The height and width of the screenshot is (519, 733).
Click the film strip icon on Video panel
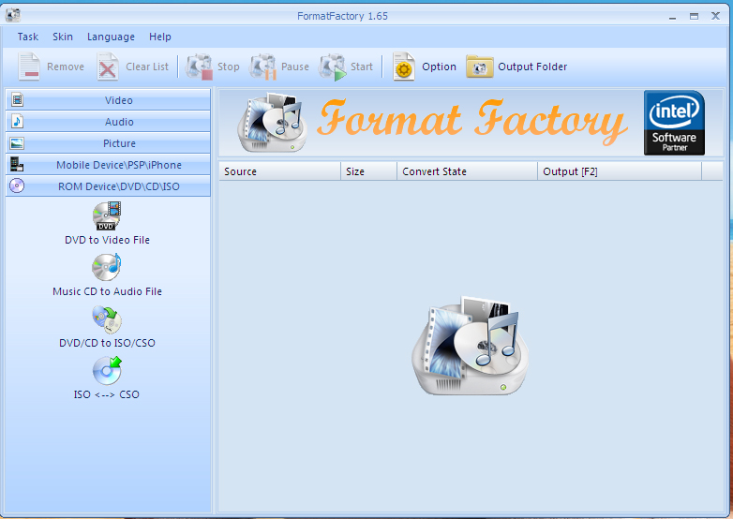click(x=17, y=99)
